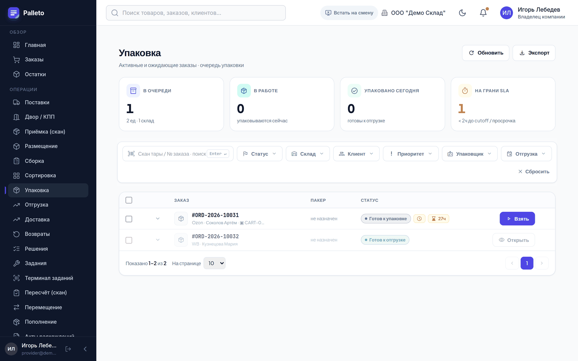
Task: Open the Упаковщик filter dropdown
Action: pos(470,154)
